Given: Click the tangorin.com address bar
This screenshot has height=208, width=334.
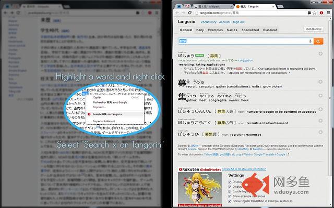Looking at the screenshot, I should 250,13.
